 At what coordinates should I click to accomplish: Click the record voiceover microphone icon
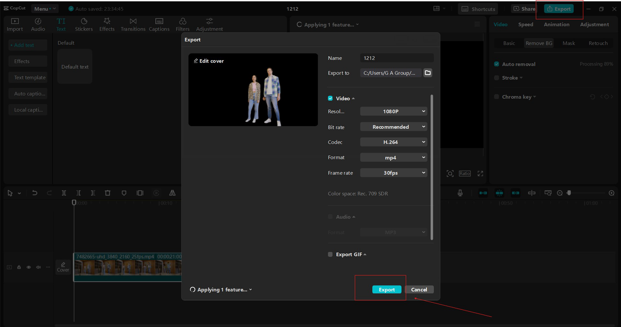pyautogui.click(x=460, y=193)
